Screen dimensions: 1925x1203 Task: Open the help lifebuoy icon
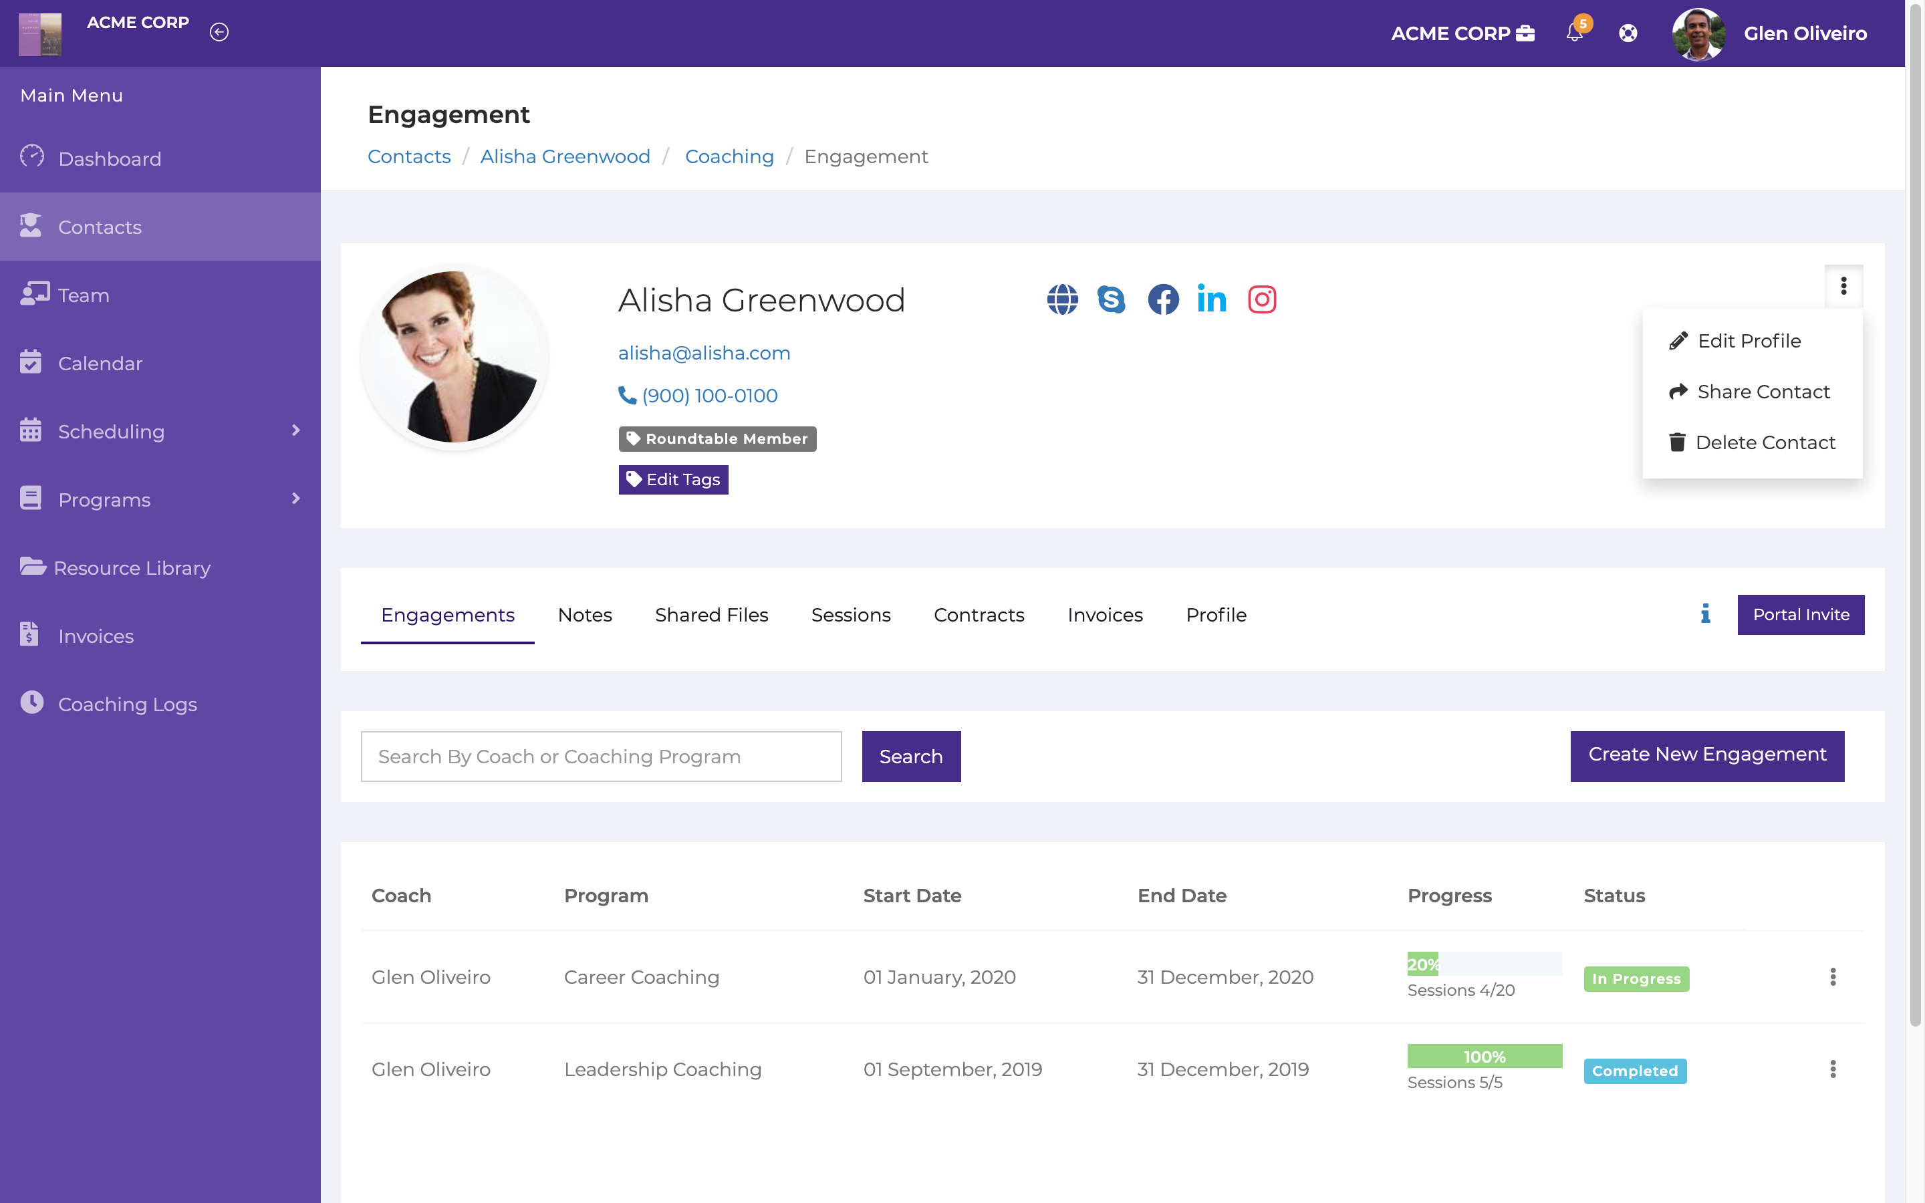[x=1628, y=33]
